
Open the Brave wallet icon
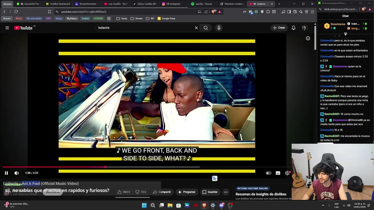point(295,12)
